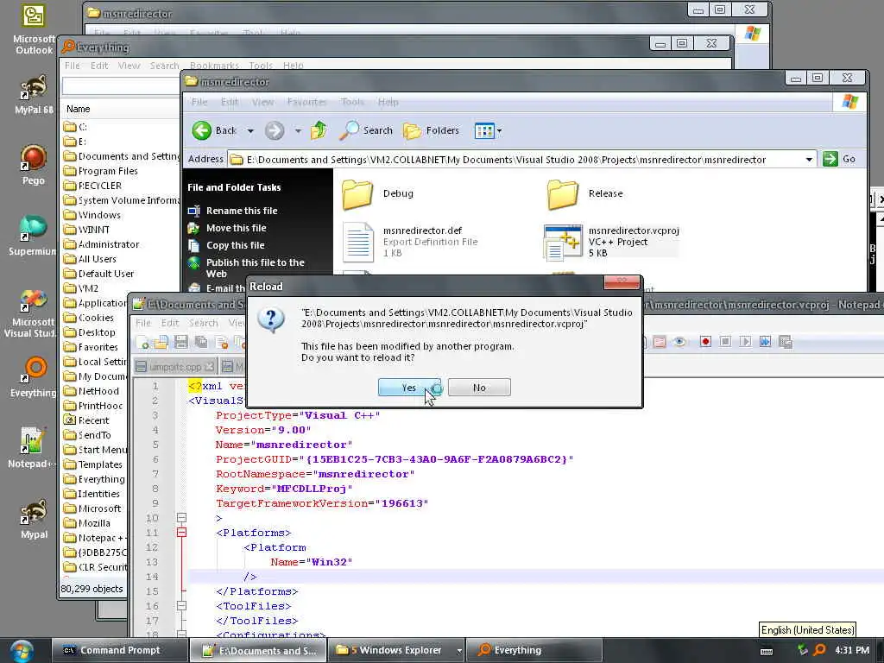The height and width of the screenshot is (663, 884).
Task: Click Command Prompt taskbar button
Action: pyautogui.click(x=119, y=650)
